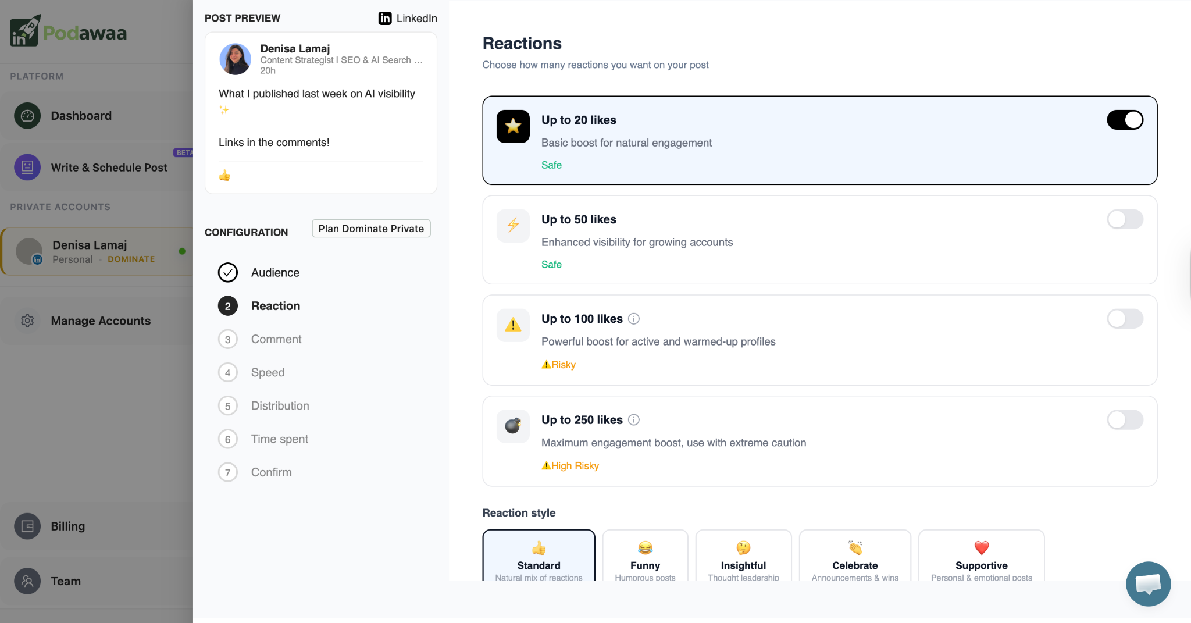The image size is (1191, 623).
Task: Click the LinkedIn icon in Post Preview
Action: tap(384, 18)
